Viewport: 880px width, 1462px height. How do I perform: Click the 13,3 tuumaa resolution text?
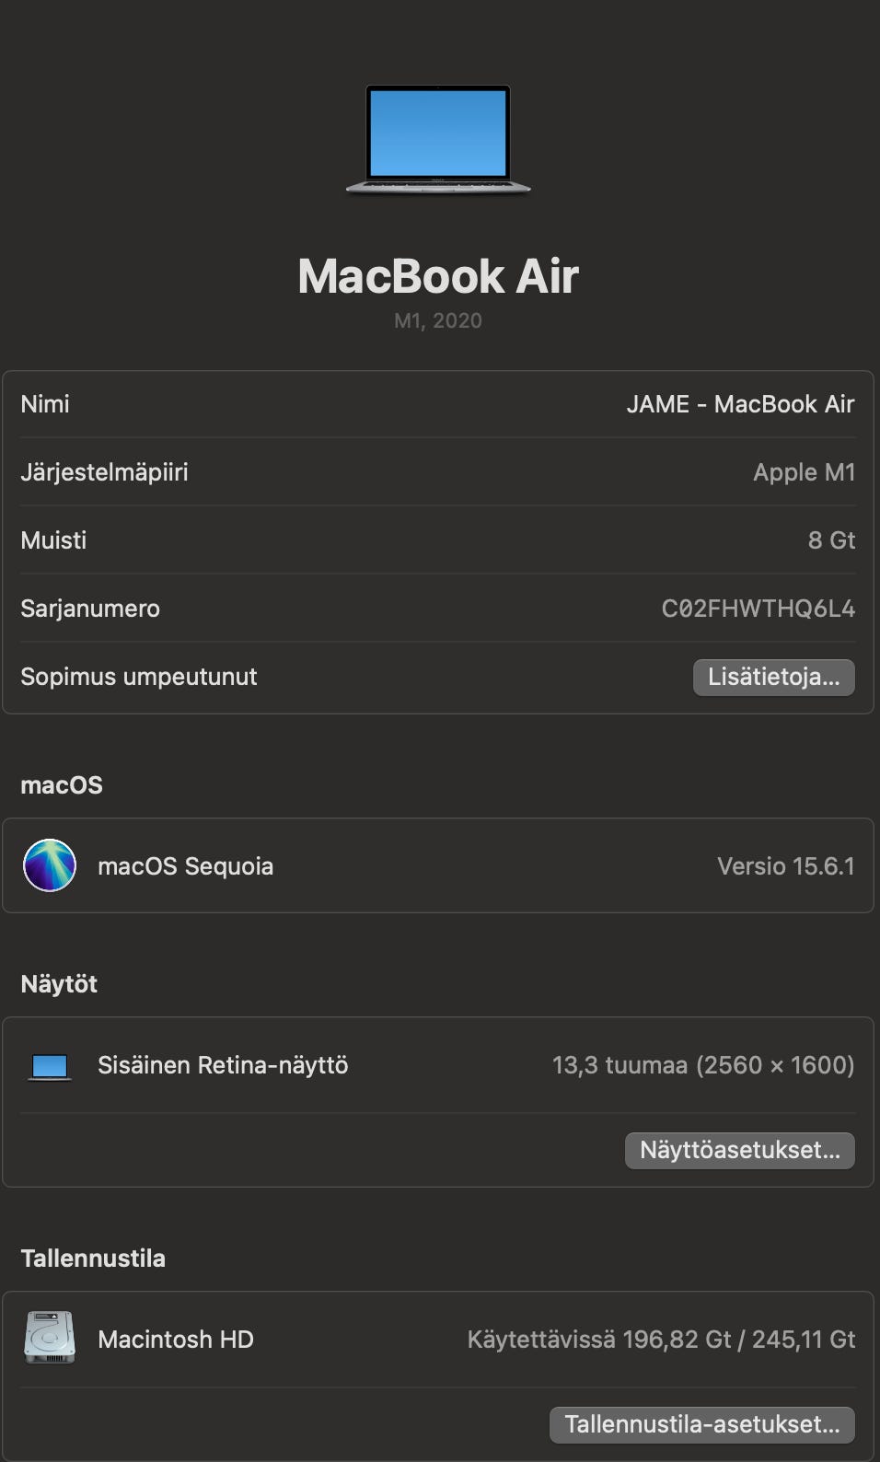coord(702,1065)
